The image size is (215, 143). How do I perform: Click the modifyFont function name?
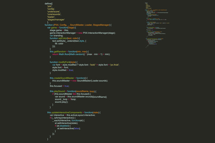coord(64,62)
